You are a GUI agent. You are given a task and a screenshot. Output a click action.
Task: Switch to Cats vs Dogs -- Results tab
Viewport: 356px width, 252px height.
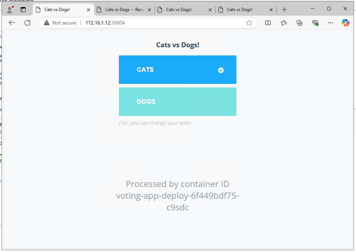click(124, 10)
